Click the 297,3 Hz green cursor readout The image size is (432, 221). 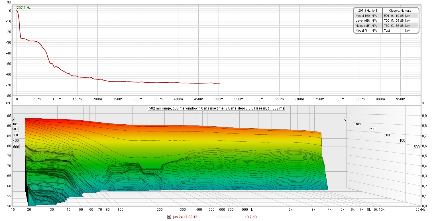(x=24, y=8)
